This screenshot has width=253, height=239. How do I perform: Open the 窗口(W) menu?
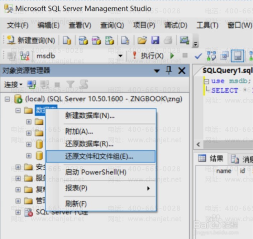point(240,25)
